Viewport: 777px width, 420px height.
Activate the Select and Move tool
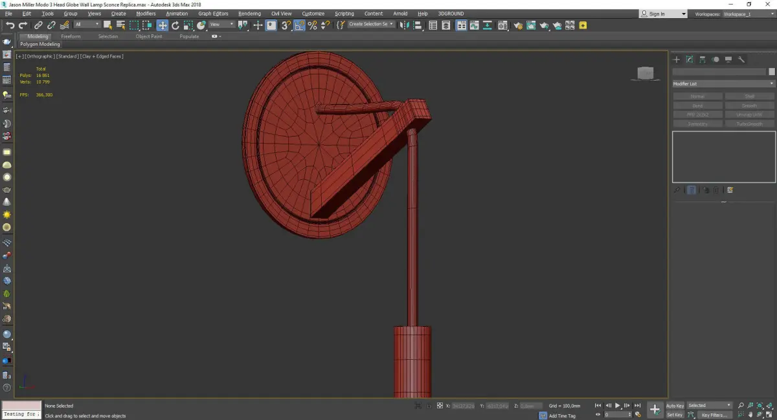162,25
